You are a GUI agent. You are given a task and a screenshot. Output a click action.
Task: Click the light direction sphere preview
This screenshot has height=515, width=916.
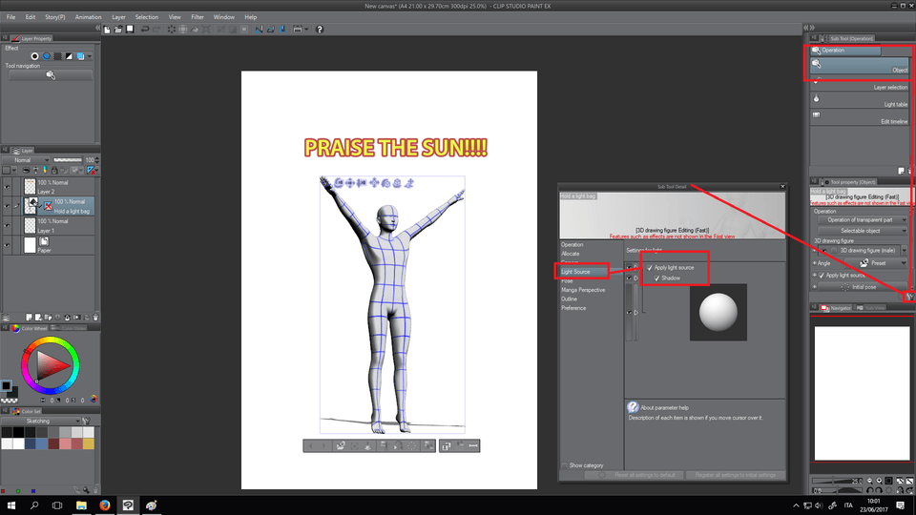point(718,313)
